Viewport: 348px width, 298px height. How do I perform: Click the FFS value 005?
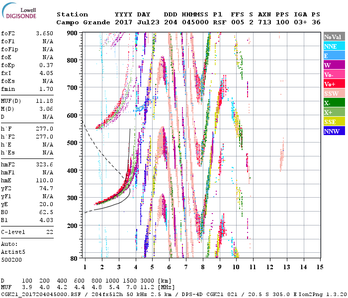238,22
